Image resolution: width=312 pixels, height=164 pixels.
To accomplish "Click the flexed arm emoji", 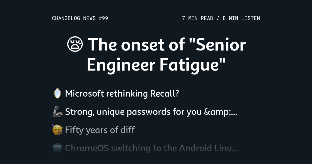I will point(57,112).
